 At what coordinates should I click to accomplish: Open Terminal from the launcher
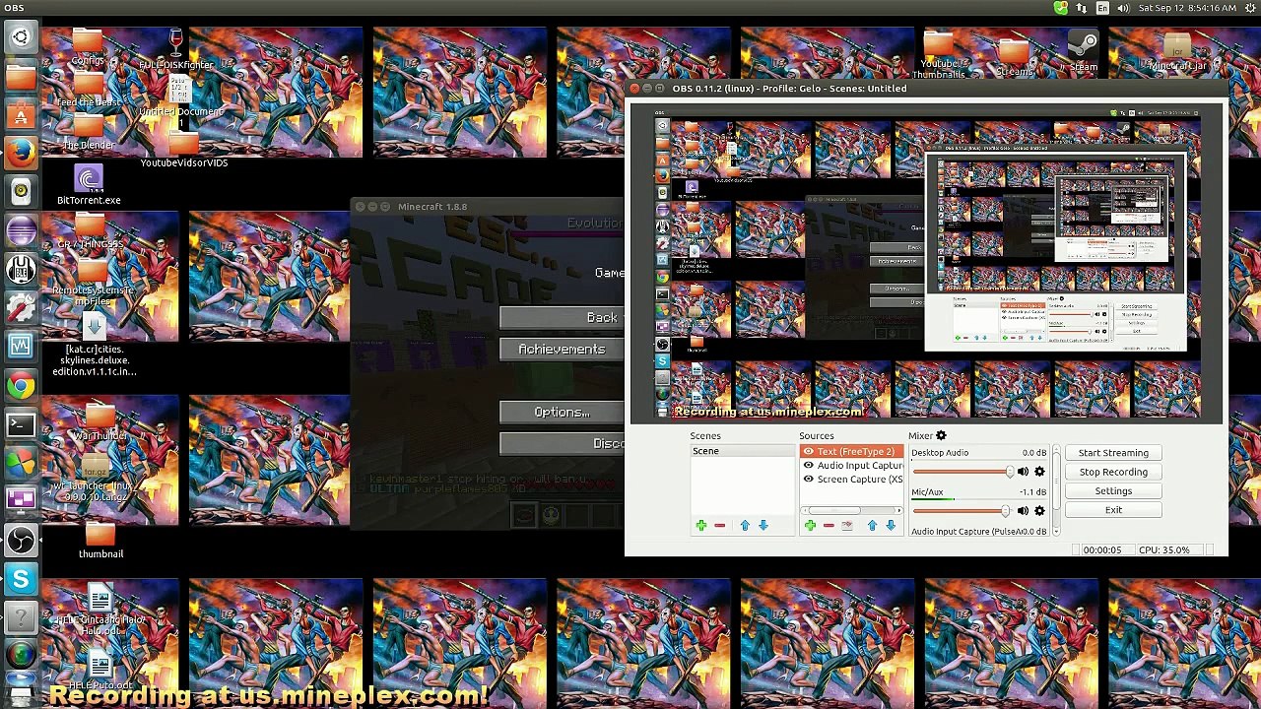(x=21, y=424)
